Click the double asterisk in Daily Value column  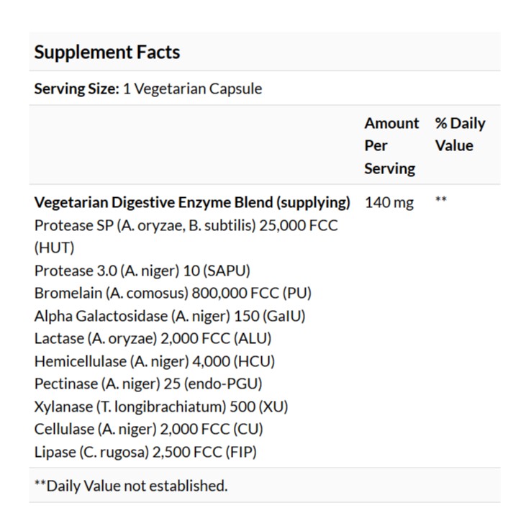(441, 199)
